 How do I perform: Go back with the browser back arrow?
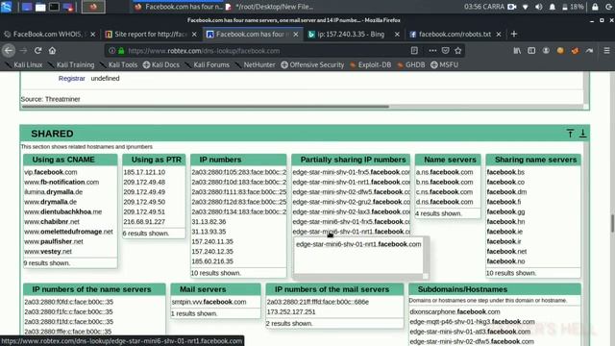[x=9, y=51]
